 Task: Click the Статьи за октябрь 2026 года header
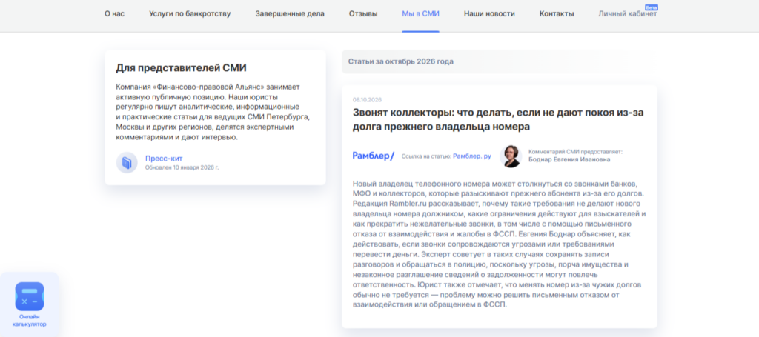(401, 62)
